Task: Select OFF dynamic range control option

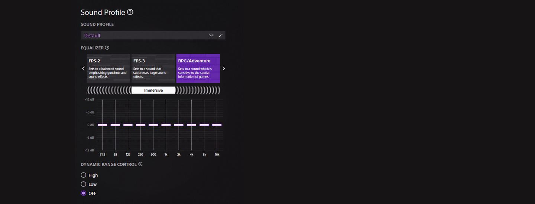Action: tap(84, 193)
